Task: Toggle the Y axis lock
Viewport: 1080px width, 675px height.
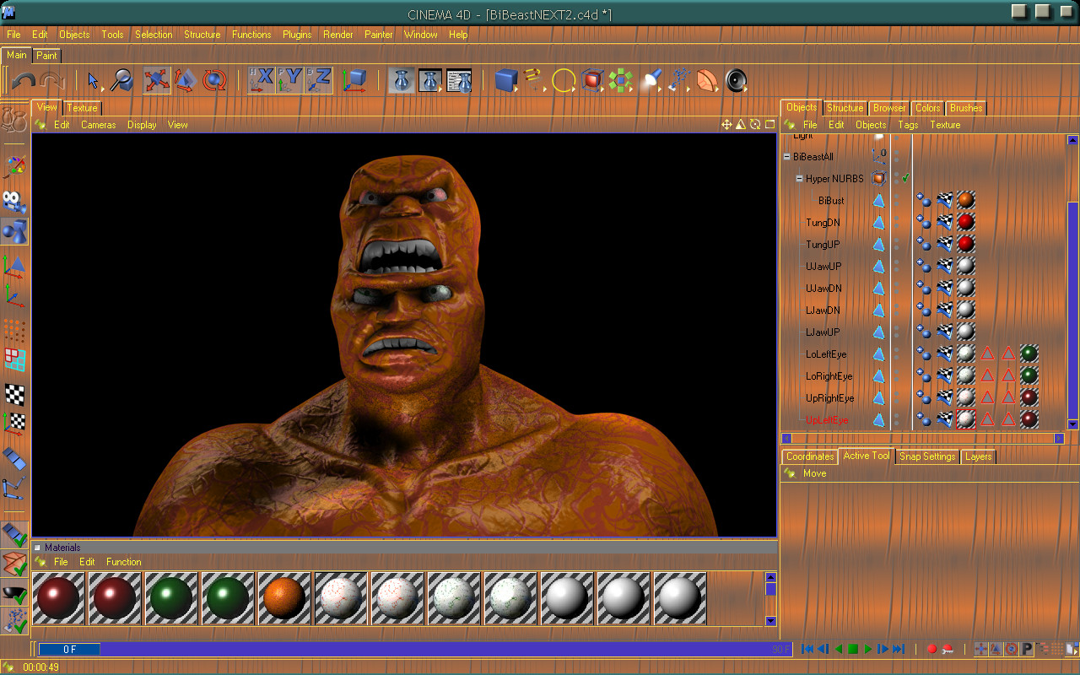Action: pyautogui.click(x=290, y=80)
